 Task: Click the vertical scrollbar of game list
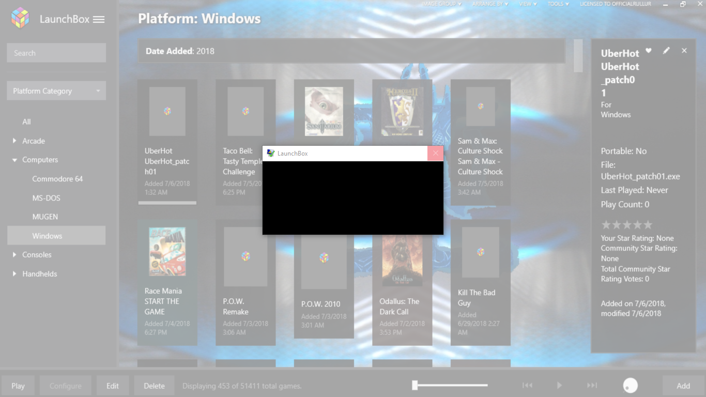[x=578, y=56]
